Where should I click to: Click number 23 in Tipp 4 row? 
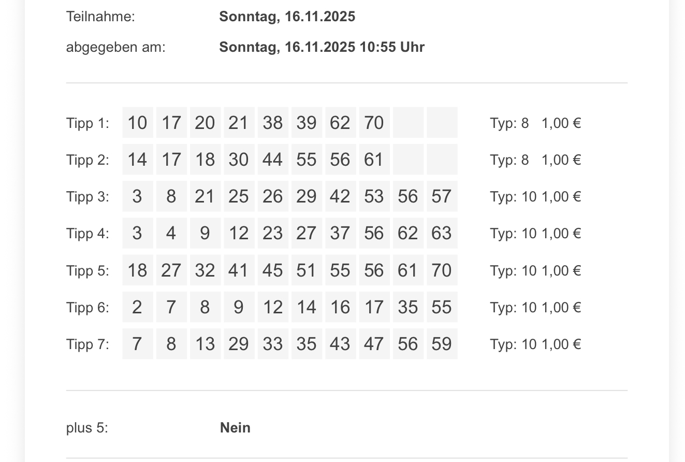(x=272, y=233)
